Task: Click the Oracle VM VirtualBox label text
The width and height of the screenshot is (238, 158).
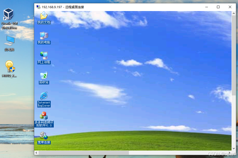Action: coord(9,25)
